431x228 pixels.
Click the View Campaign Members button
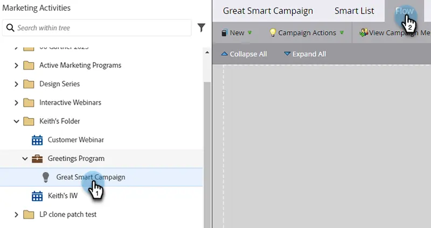click(395, 32)
